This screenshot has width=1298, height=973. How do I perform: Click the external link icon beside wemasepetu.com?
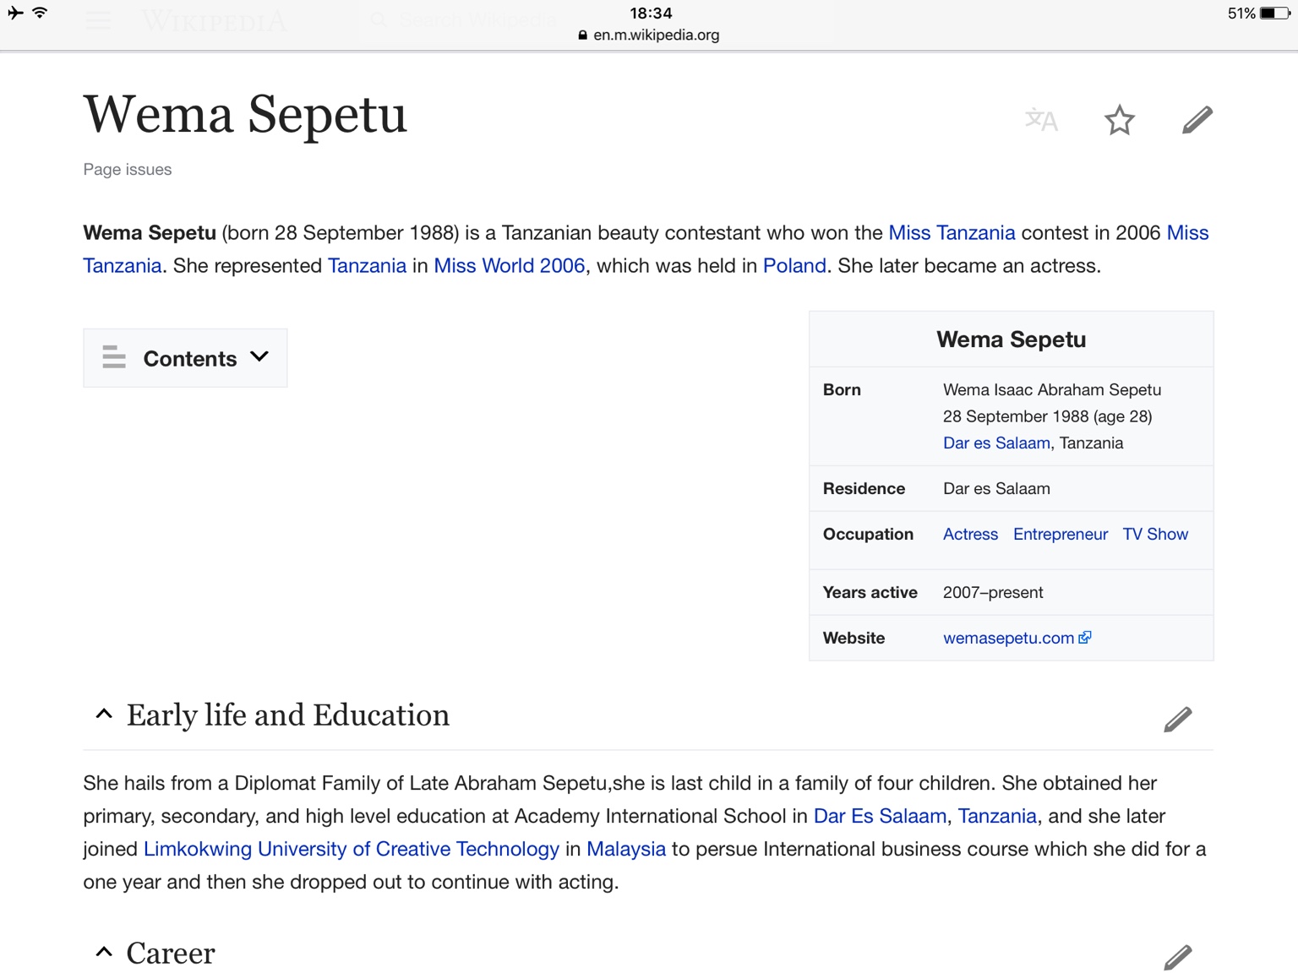(x=1085, y=638)
